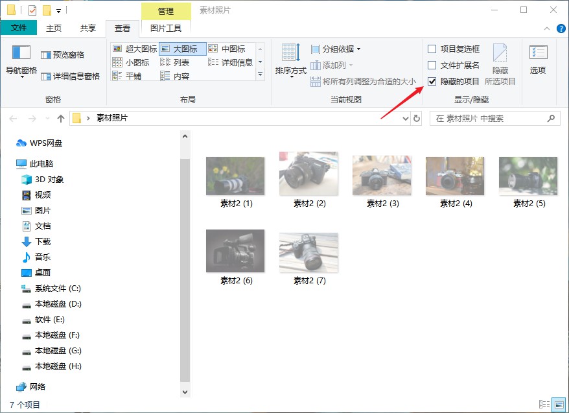Image resolution: width=569 pixels, height=413 pixels.
Task: Refresh the current folder view
Action: click(x=417, y=118)
